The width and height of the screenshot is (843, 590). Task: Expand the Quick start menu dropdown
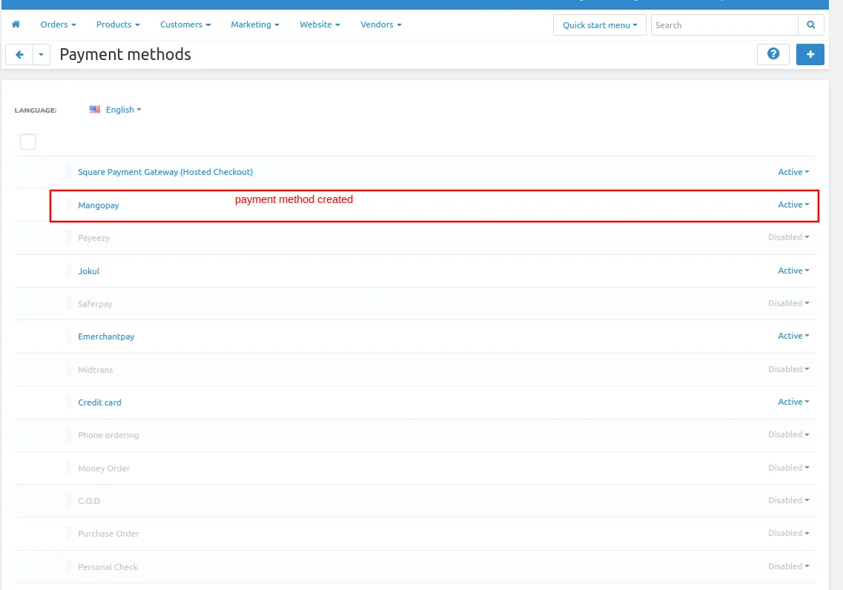tap(600, 24)
